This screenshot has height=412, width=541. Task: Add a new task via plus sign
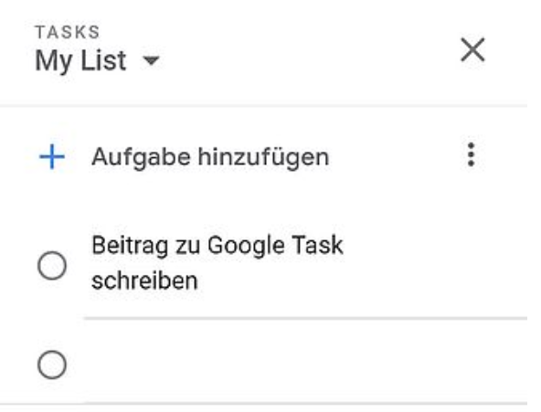[x=52, y=157]
